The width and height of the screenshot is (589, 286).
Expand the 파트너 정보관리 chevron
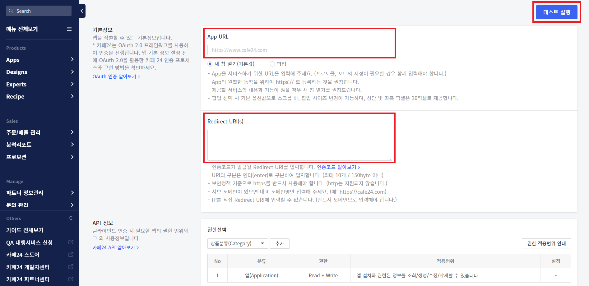coord(72,193)
